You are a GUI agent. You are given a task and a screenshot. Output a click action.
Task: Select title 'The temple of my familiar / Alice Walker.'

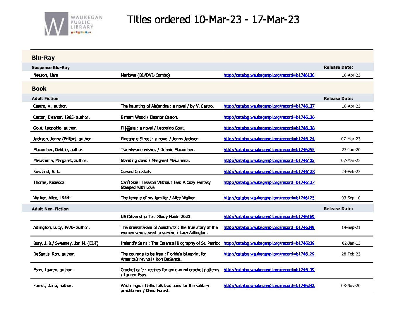point(158,198)
